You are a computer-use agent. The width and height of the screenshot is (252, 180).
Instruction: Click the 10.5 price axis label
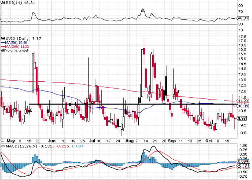242,111
